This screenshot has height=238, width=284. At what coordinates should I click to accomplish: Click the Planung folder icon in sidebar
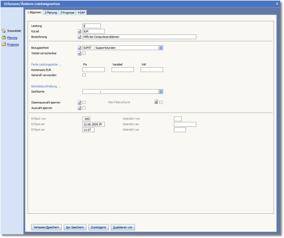(4, 37)
